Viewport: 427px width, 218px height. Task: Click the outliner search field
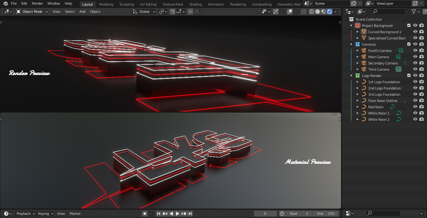coord(389,11)
